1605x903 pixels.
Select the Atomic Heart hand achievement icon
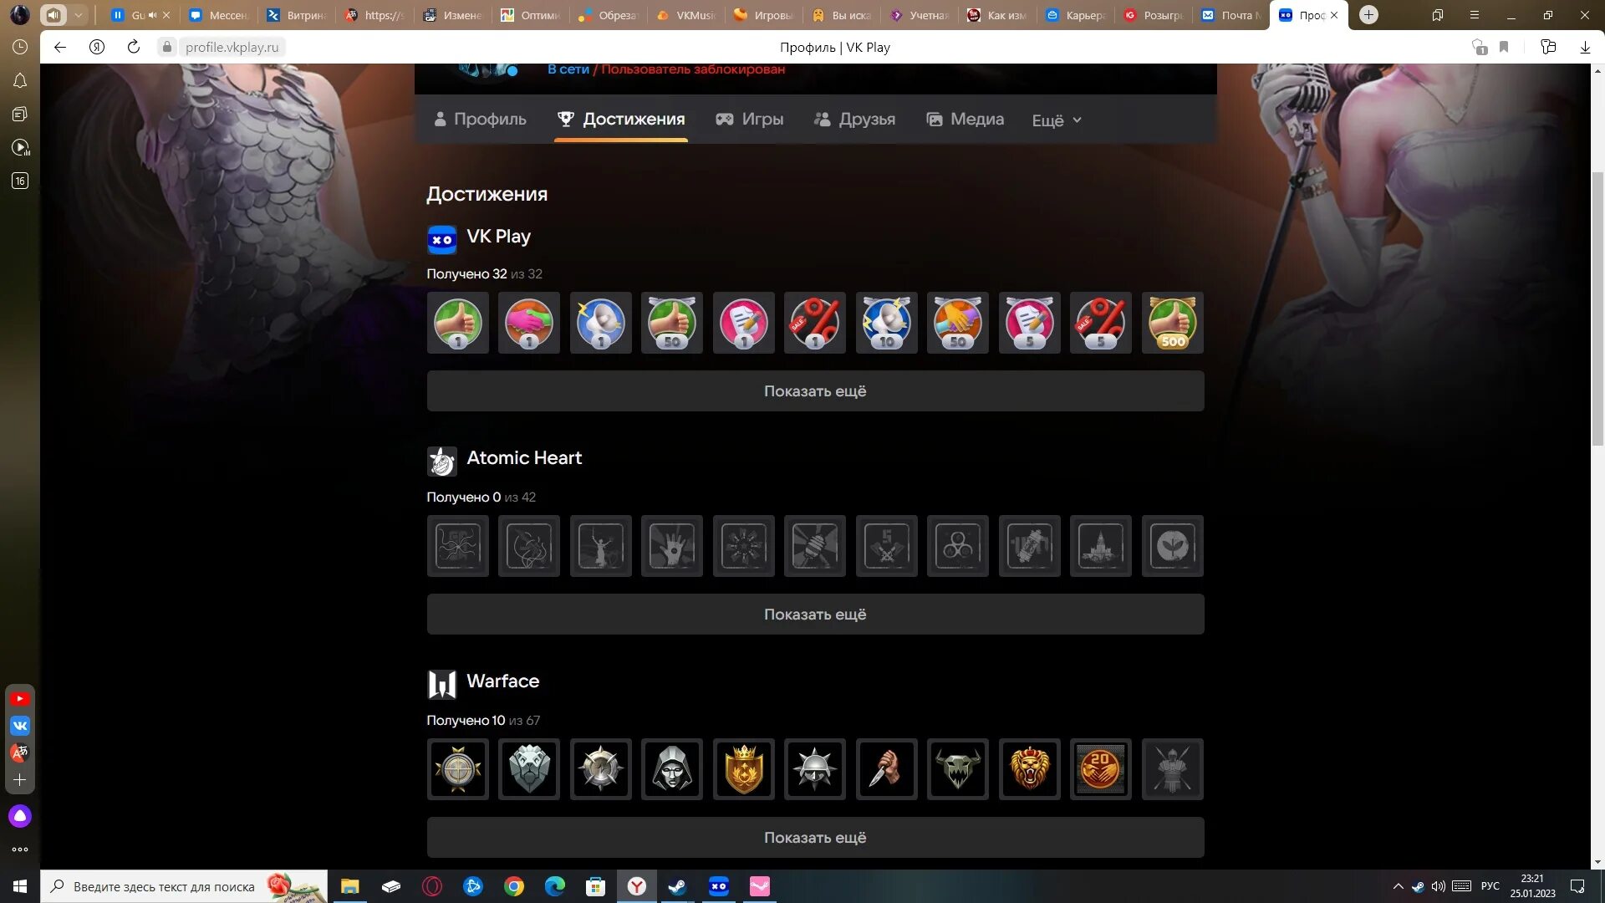point(672,546)
